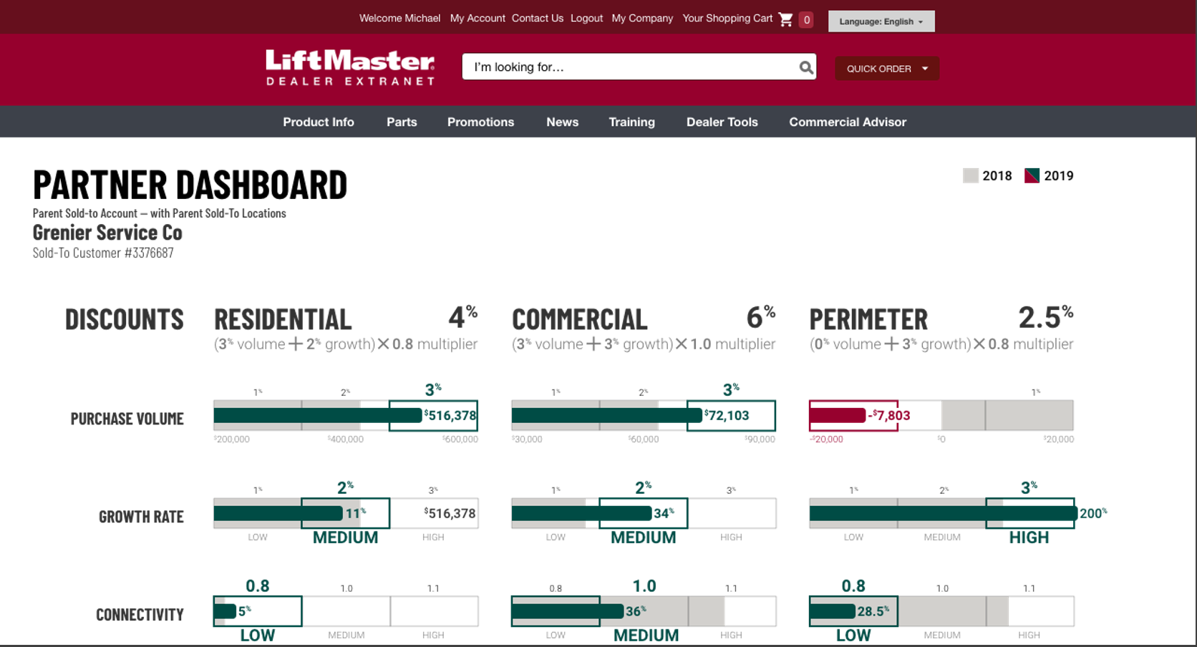The height and width of the screenshot is (647, 1197).
Task: Click the Commercial 6% discount value
Action: coord(760,317)
